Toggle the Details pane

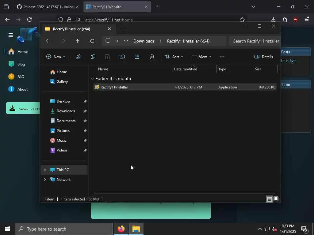pos(263,57)
